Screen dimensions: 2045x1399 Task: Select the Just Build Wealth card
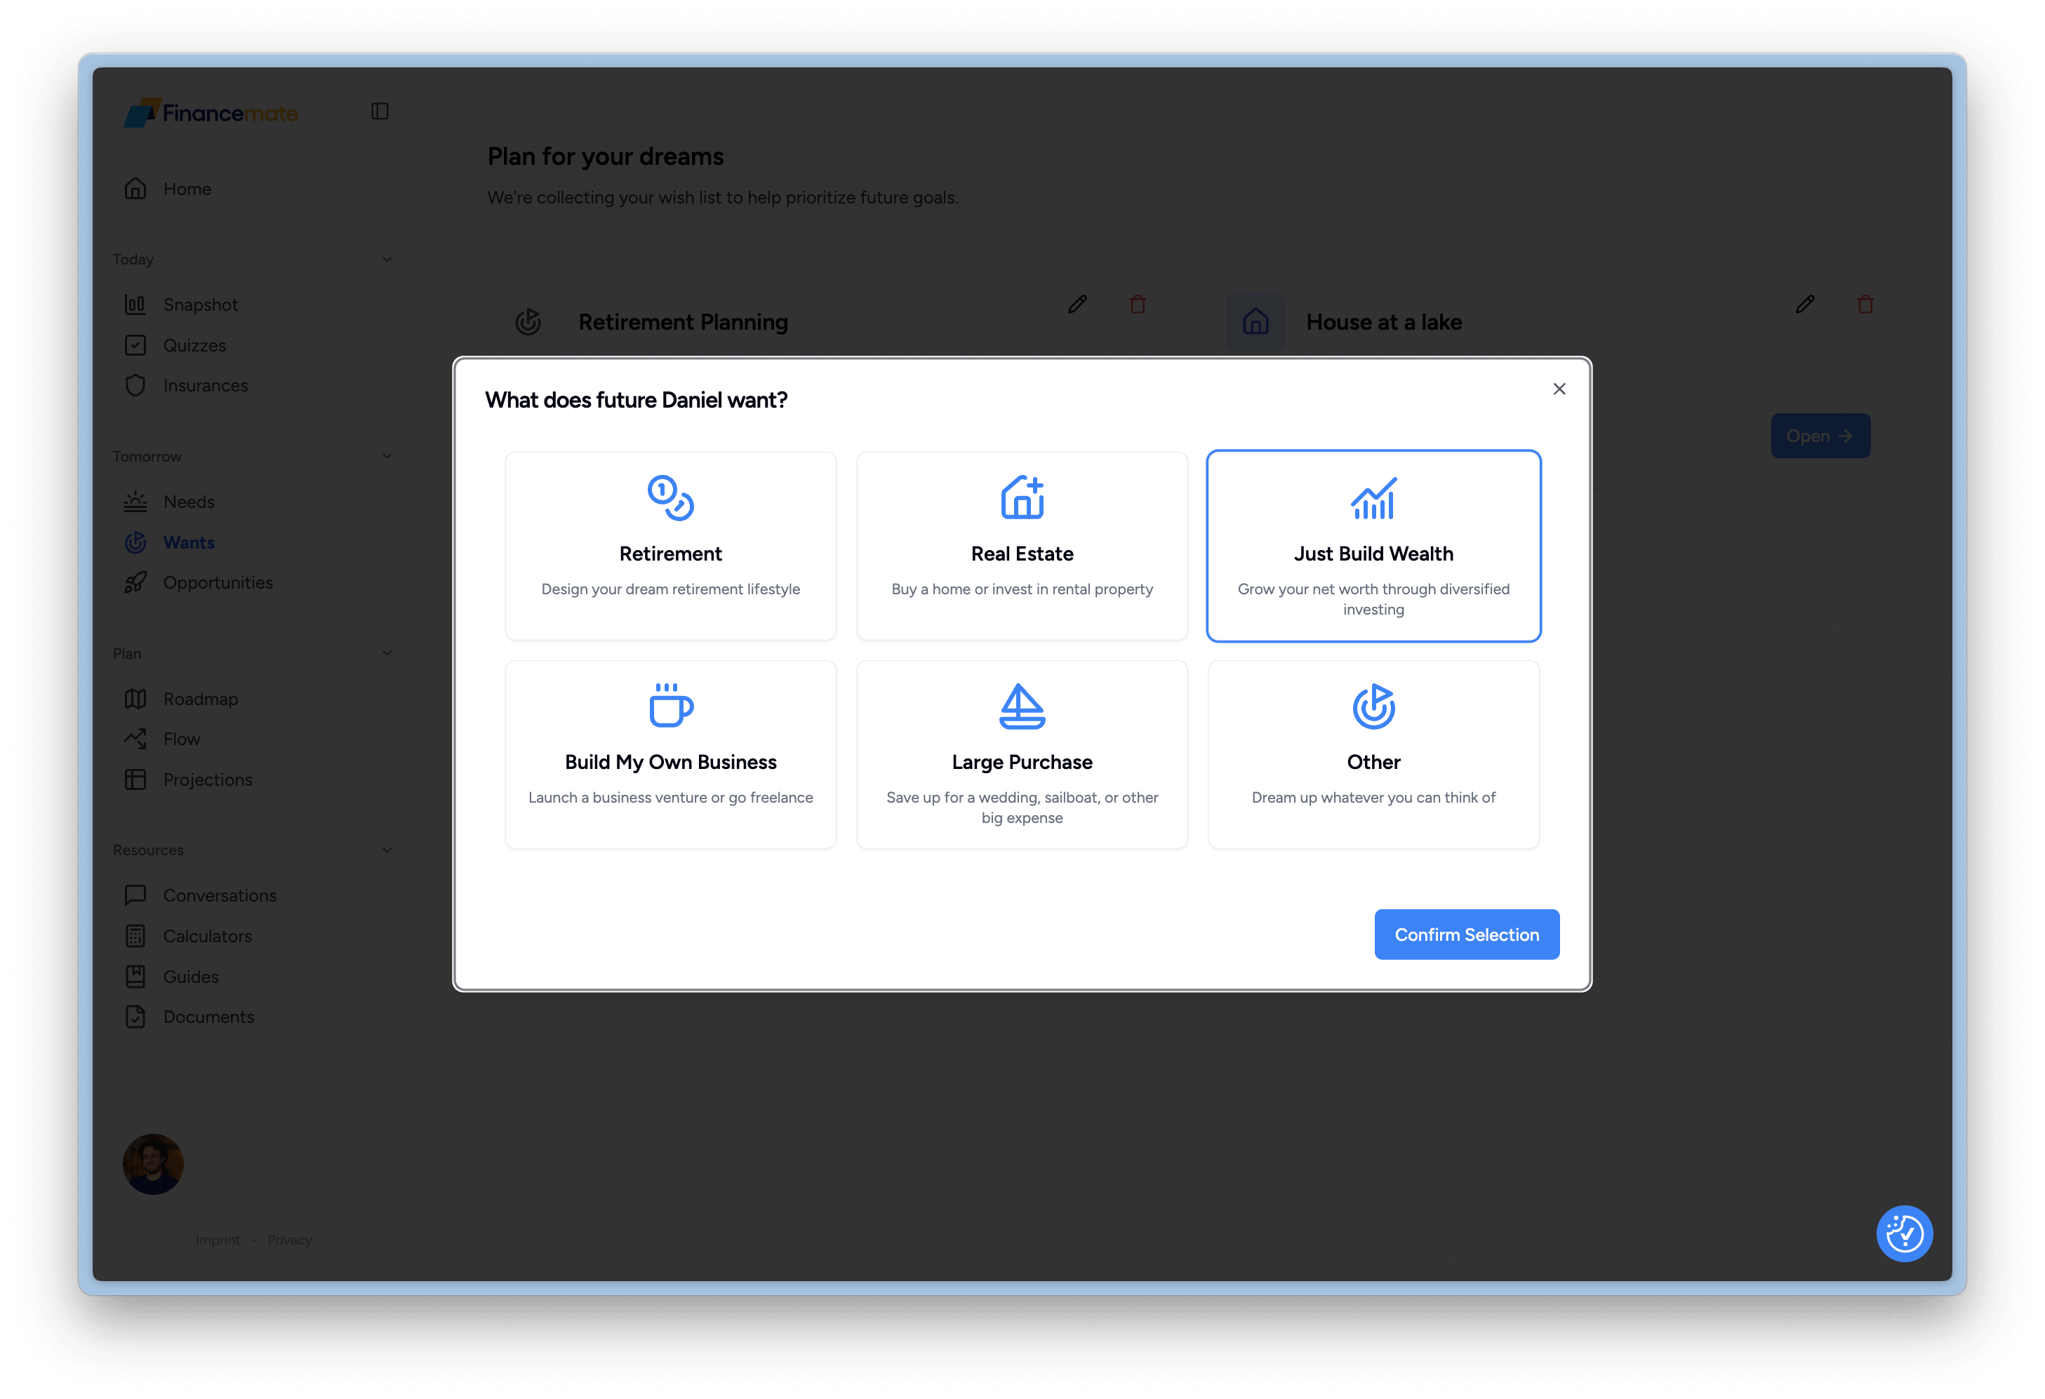click(1373, 546)
